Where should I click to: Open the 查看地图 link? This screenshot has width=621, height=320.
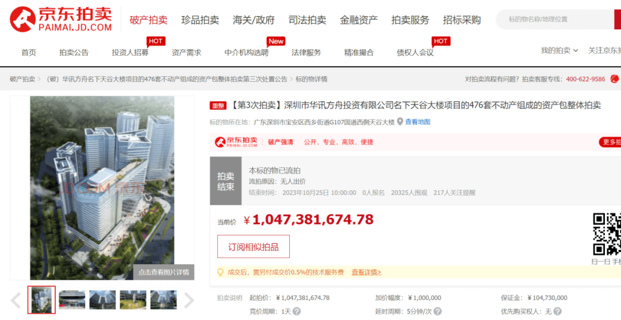[417, 122]
